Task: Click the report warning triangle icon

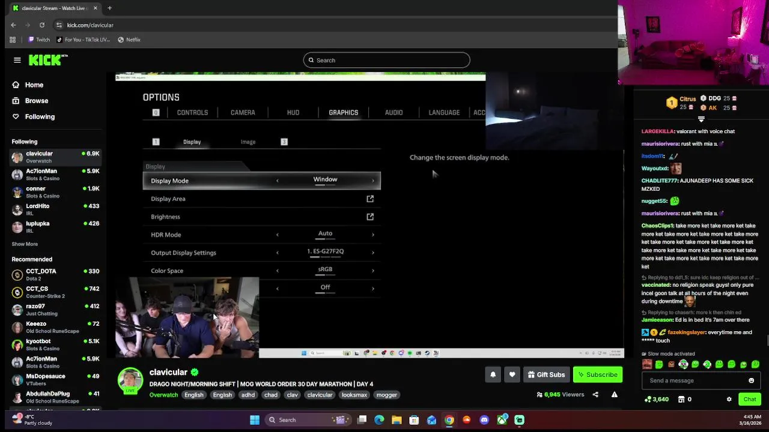Action: click(614, 395)
